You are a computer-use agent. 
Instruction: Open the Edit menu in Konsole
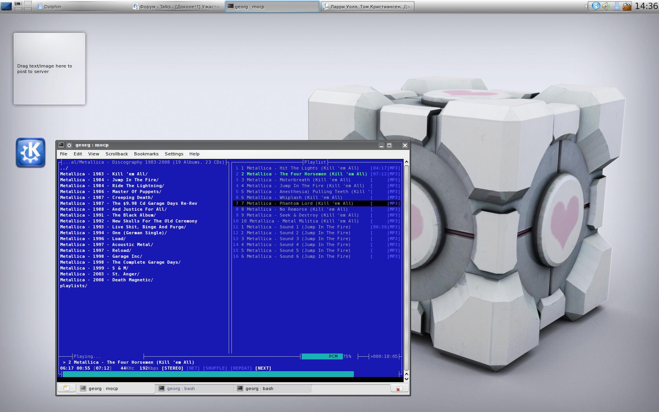point(78,154)
